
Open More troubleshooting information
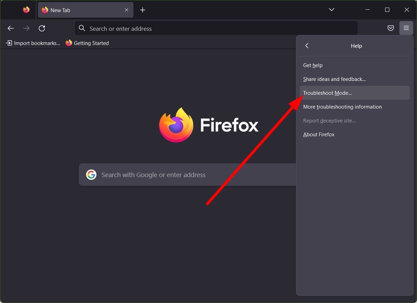pyautogui.click(x=355, y=107)
